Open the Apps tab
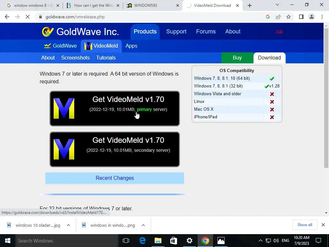This screenshot has width=329, height=247. (131, 46)
